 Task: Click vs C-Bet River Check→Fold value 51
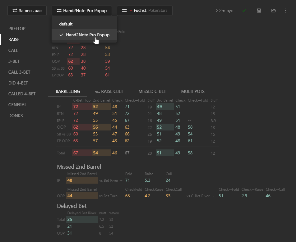[221, 196]
